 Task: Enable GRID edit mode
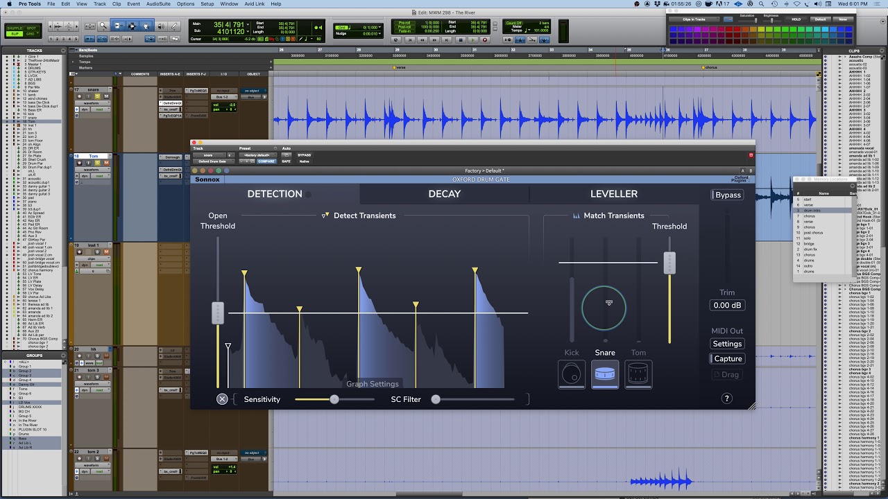click(31, 33)
